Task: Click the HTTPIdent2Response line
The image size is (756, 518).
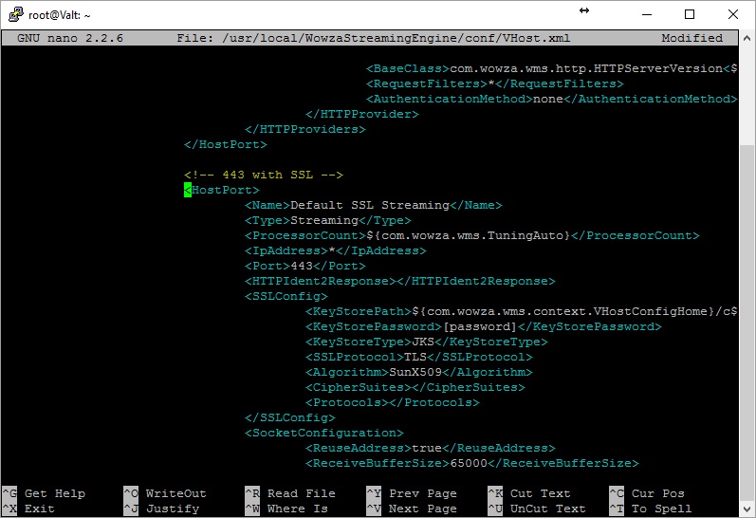Action: 400,281
